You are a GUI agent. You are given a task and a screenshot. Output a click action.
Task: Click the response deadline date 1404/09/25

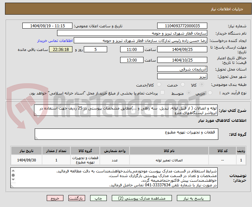[x=182, y=49]
